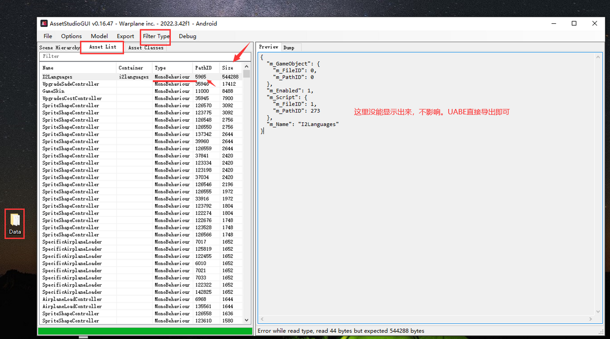Image resolution: width=610 pixels, height=339 pixels.
Task: Select row with PathID 39960
Action: click(x=141, y=141)
